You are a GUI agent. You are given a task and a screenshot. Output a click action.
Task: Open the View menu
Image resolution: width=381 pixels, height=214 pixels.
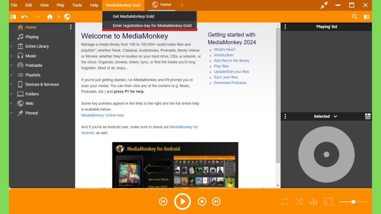(x=44, y=5)
